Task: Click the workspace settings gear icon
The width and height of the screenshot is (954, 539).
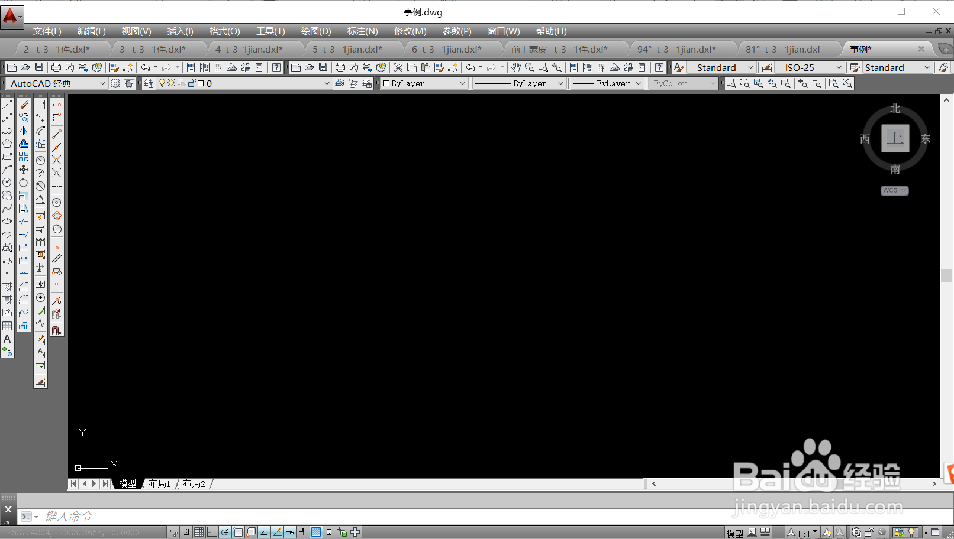Action: pyautogui.click(x=115, y=83)
